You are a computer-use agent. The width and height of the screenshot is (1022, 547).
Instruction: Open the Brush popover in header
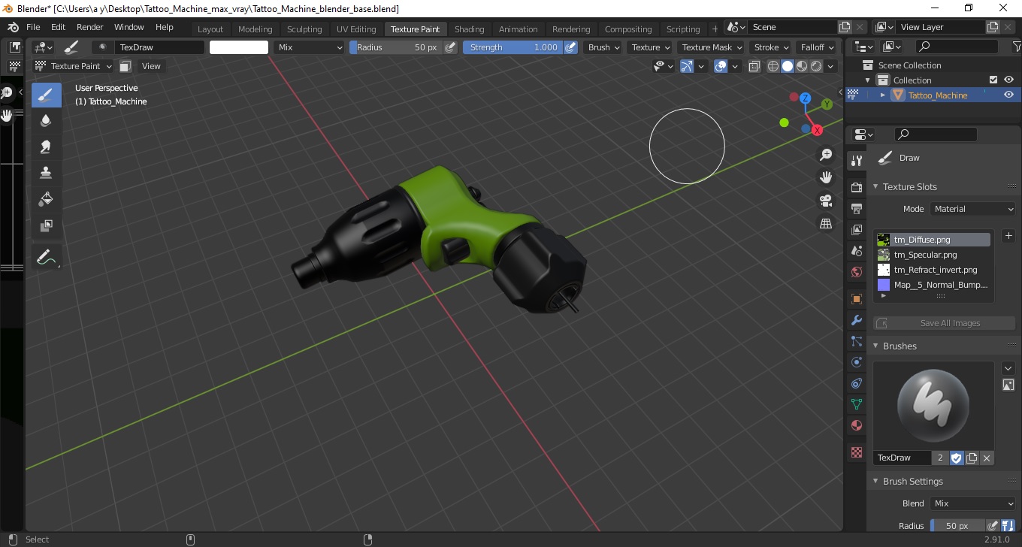coord(603,47)
